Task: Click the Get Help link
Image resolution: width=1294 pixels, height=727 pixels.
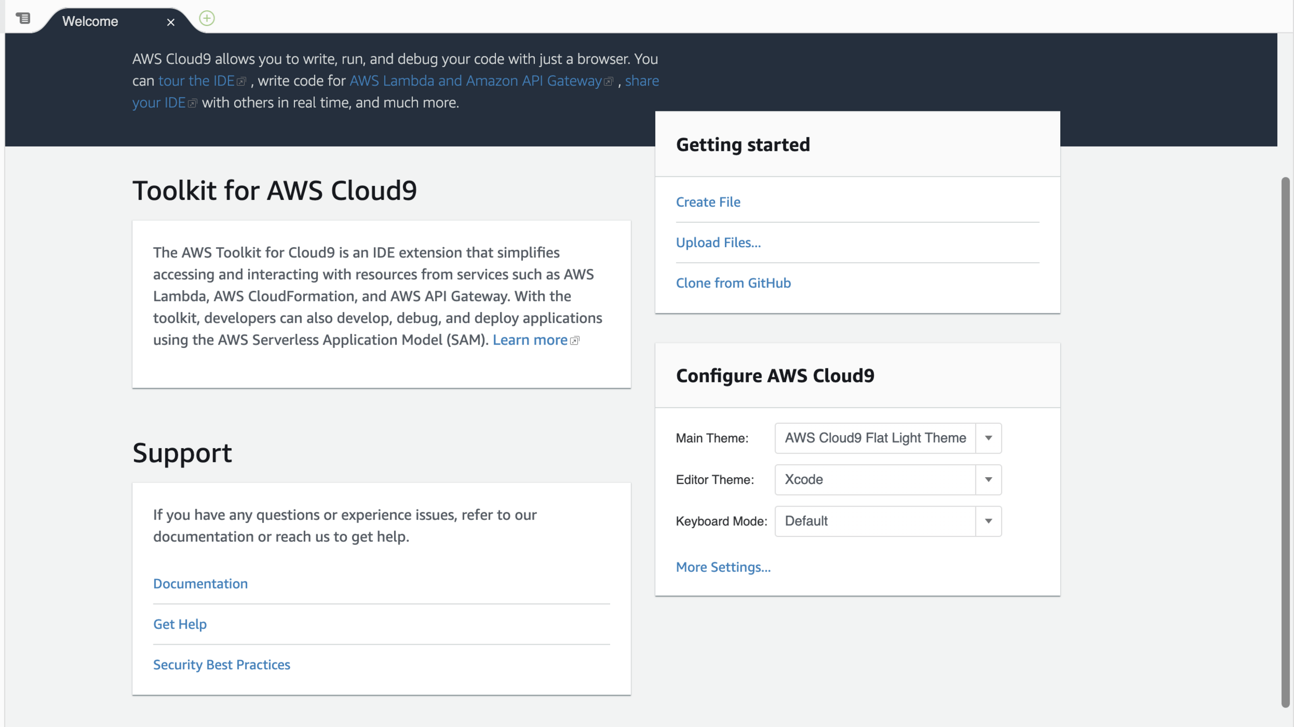Action: pyautogui.click(x=180, y=624)
